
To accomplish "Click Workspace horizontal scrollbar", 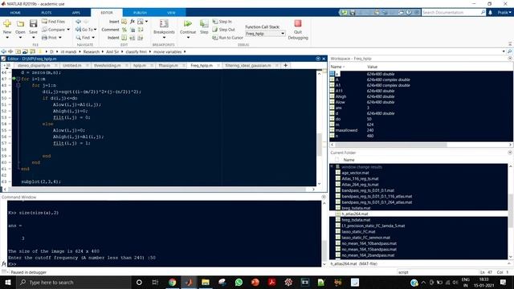I will tap(391, 144).
